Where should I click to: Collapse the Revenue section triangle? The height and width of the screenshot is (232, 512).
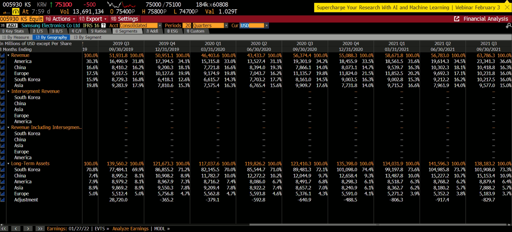pos(8,55)
